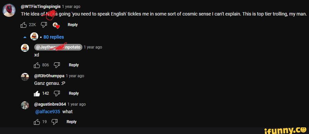Reply to the 'xd' comment

click(74, 65)
